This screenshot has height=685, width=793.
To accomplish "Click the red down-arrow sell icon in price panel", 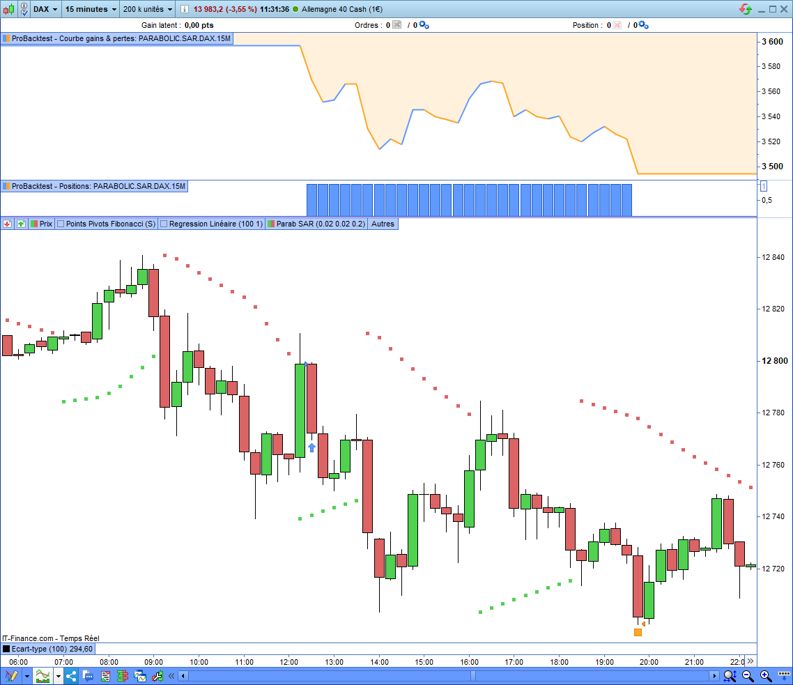I will click(x=8, y=224).
